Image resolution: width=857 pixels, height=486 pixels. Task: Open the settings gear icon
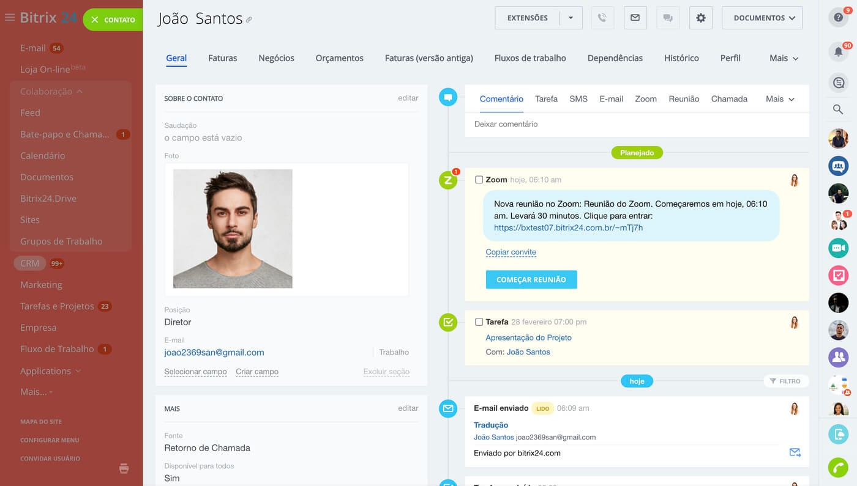700,18
